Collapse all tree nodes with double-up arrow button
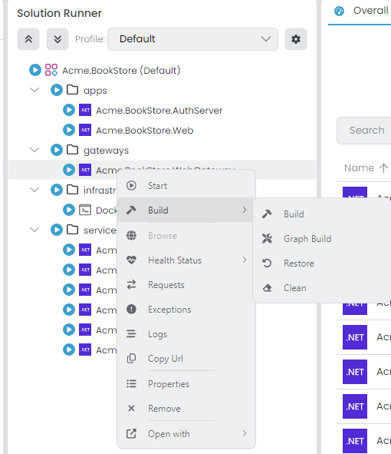 coord(28,39)
